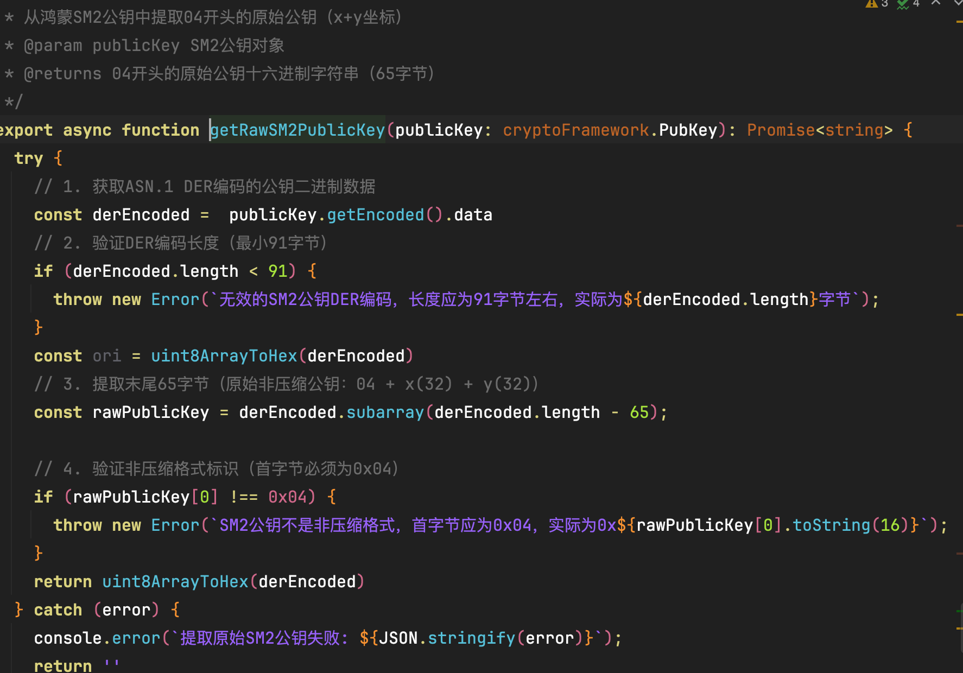
Task: Click the yellow warning triangle inspection icon
Action: [x=871, y=3]
